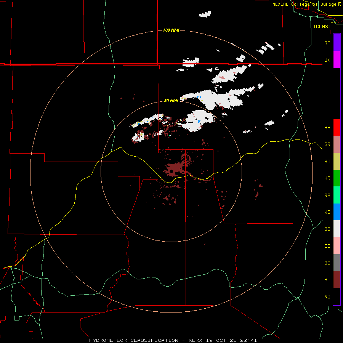Click the dark red BI biological swatch
This screenshot has height=343, width=343.
coord(337,280)
